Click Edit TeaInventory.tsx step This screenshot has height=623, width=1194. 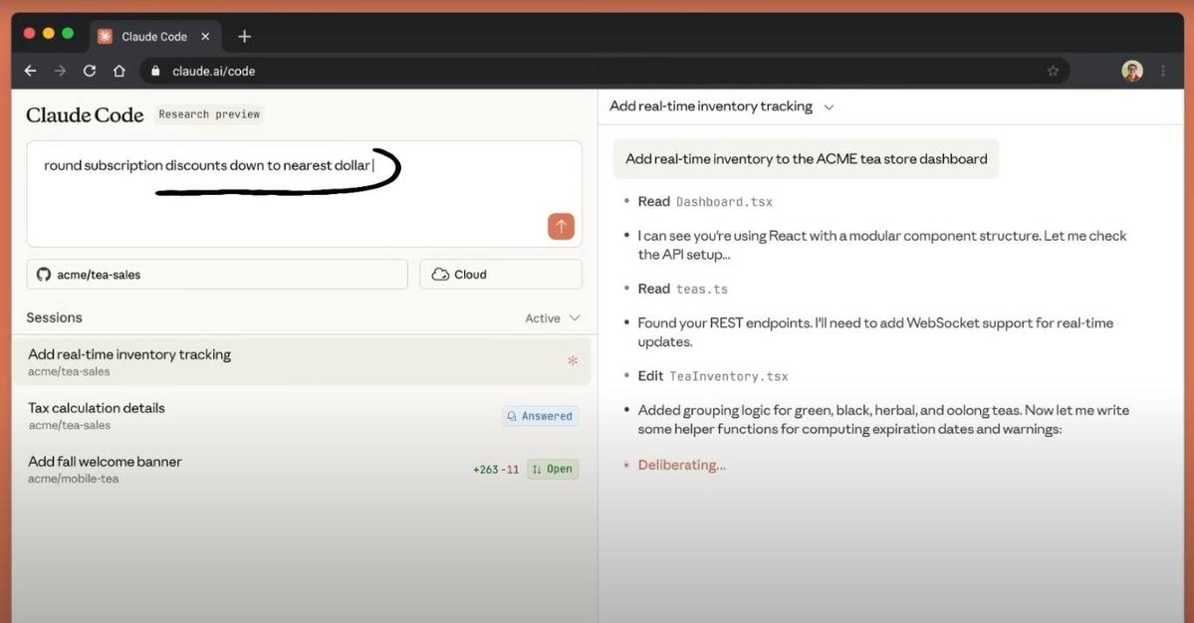pos(713,376)
